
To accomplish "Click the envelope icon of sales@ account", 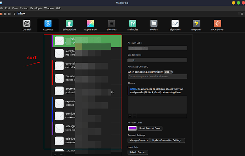I will pyautogui.click(x=59, y=128).
